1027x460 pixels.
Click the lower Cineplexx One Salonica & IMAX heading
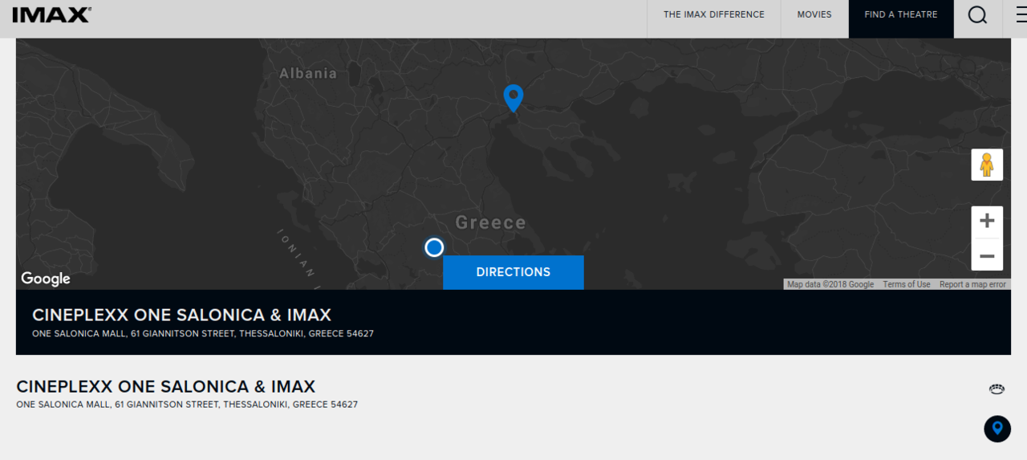click(x=166, y=386)
